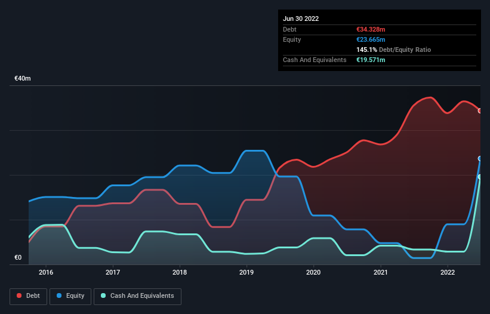Viewport: 490px width, 314px height.
Task: Click the red Debt legend dot
Action: (19, 295)
